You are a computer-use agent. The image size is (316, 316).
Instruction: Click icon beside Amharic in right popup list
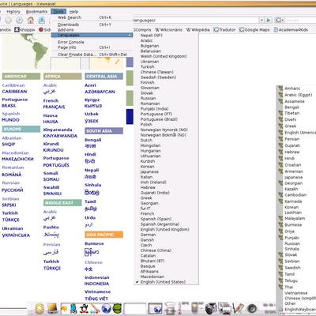pos(280,88)
